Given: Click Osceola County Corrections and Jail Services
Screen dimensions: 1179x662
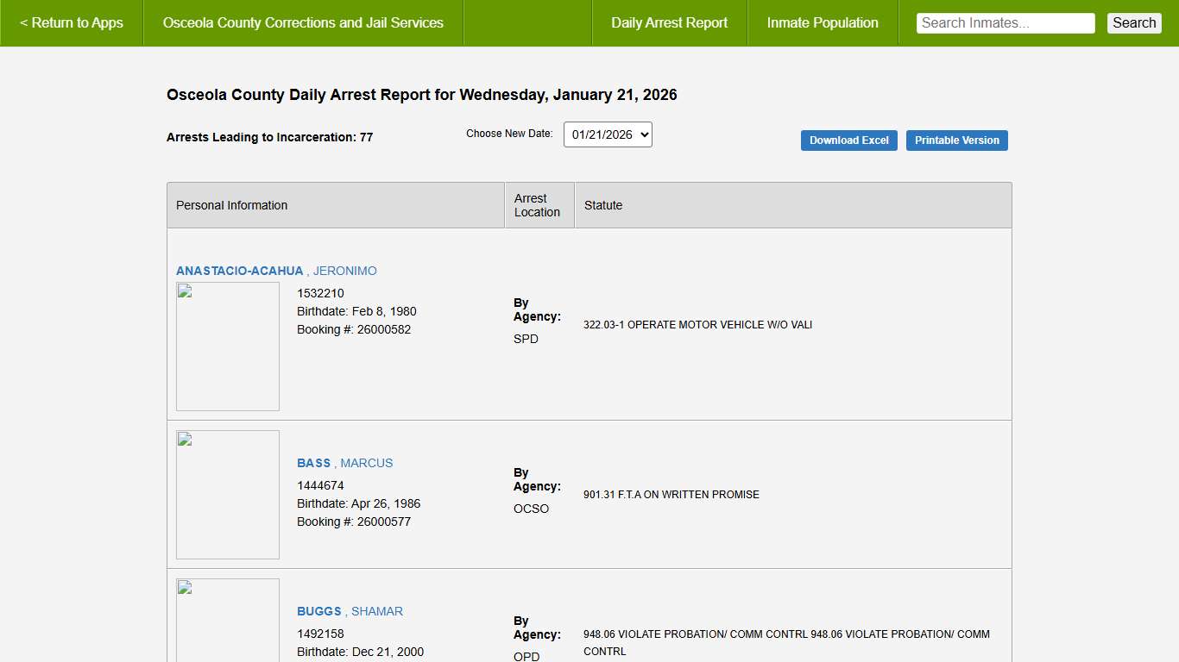Looking at the screenshot, I should tap(303, 23).
